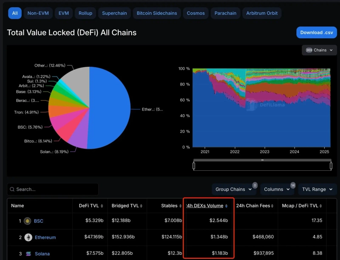Click the BSC chain logo icon
Image resolution: width=340 pixels, height=260 pixels.
pyautogui.click(x=28, y=221)
